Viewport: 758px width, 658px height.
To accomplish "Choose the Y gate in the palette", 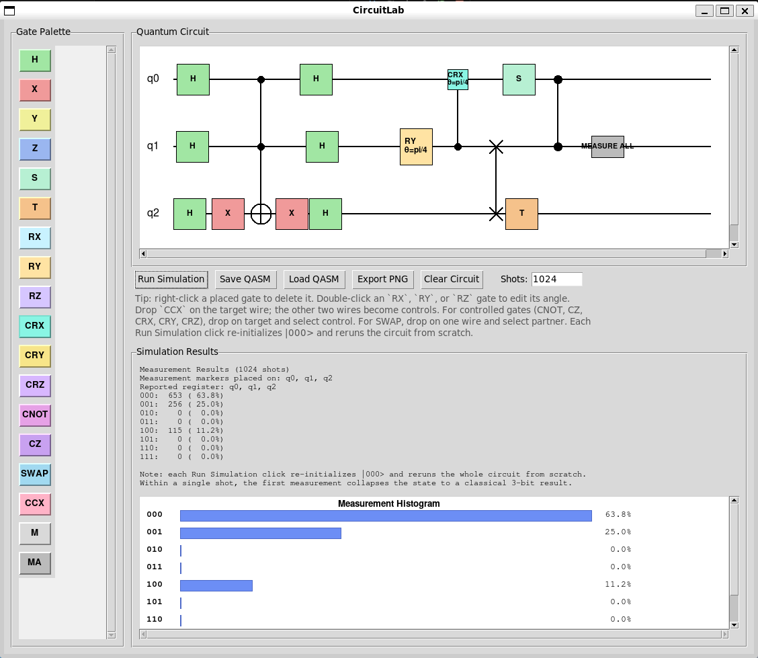I will [x=35, y=119].
